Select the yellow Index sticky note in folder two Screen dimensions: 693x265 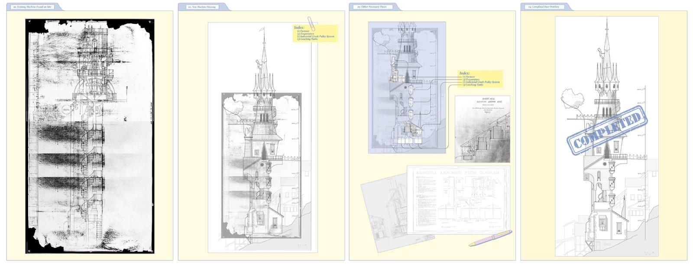pos(315,34)
